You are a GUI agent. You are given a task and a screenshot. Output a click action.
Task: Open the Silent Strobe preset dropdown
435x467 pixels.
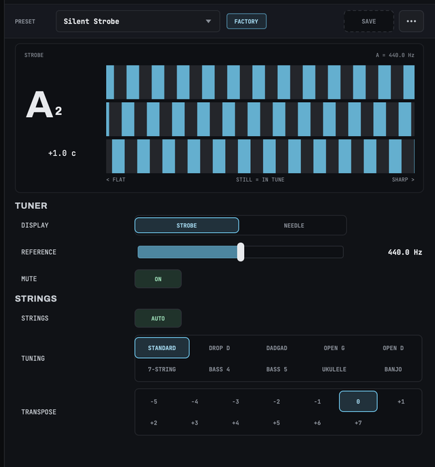tap(138, 21)
